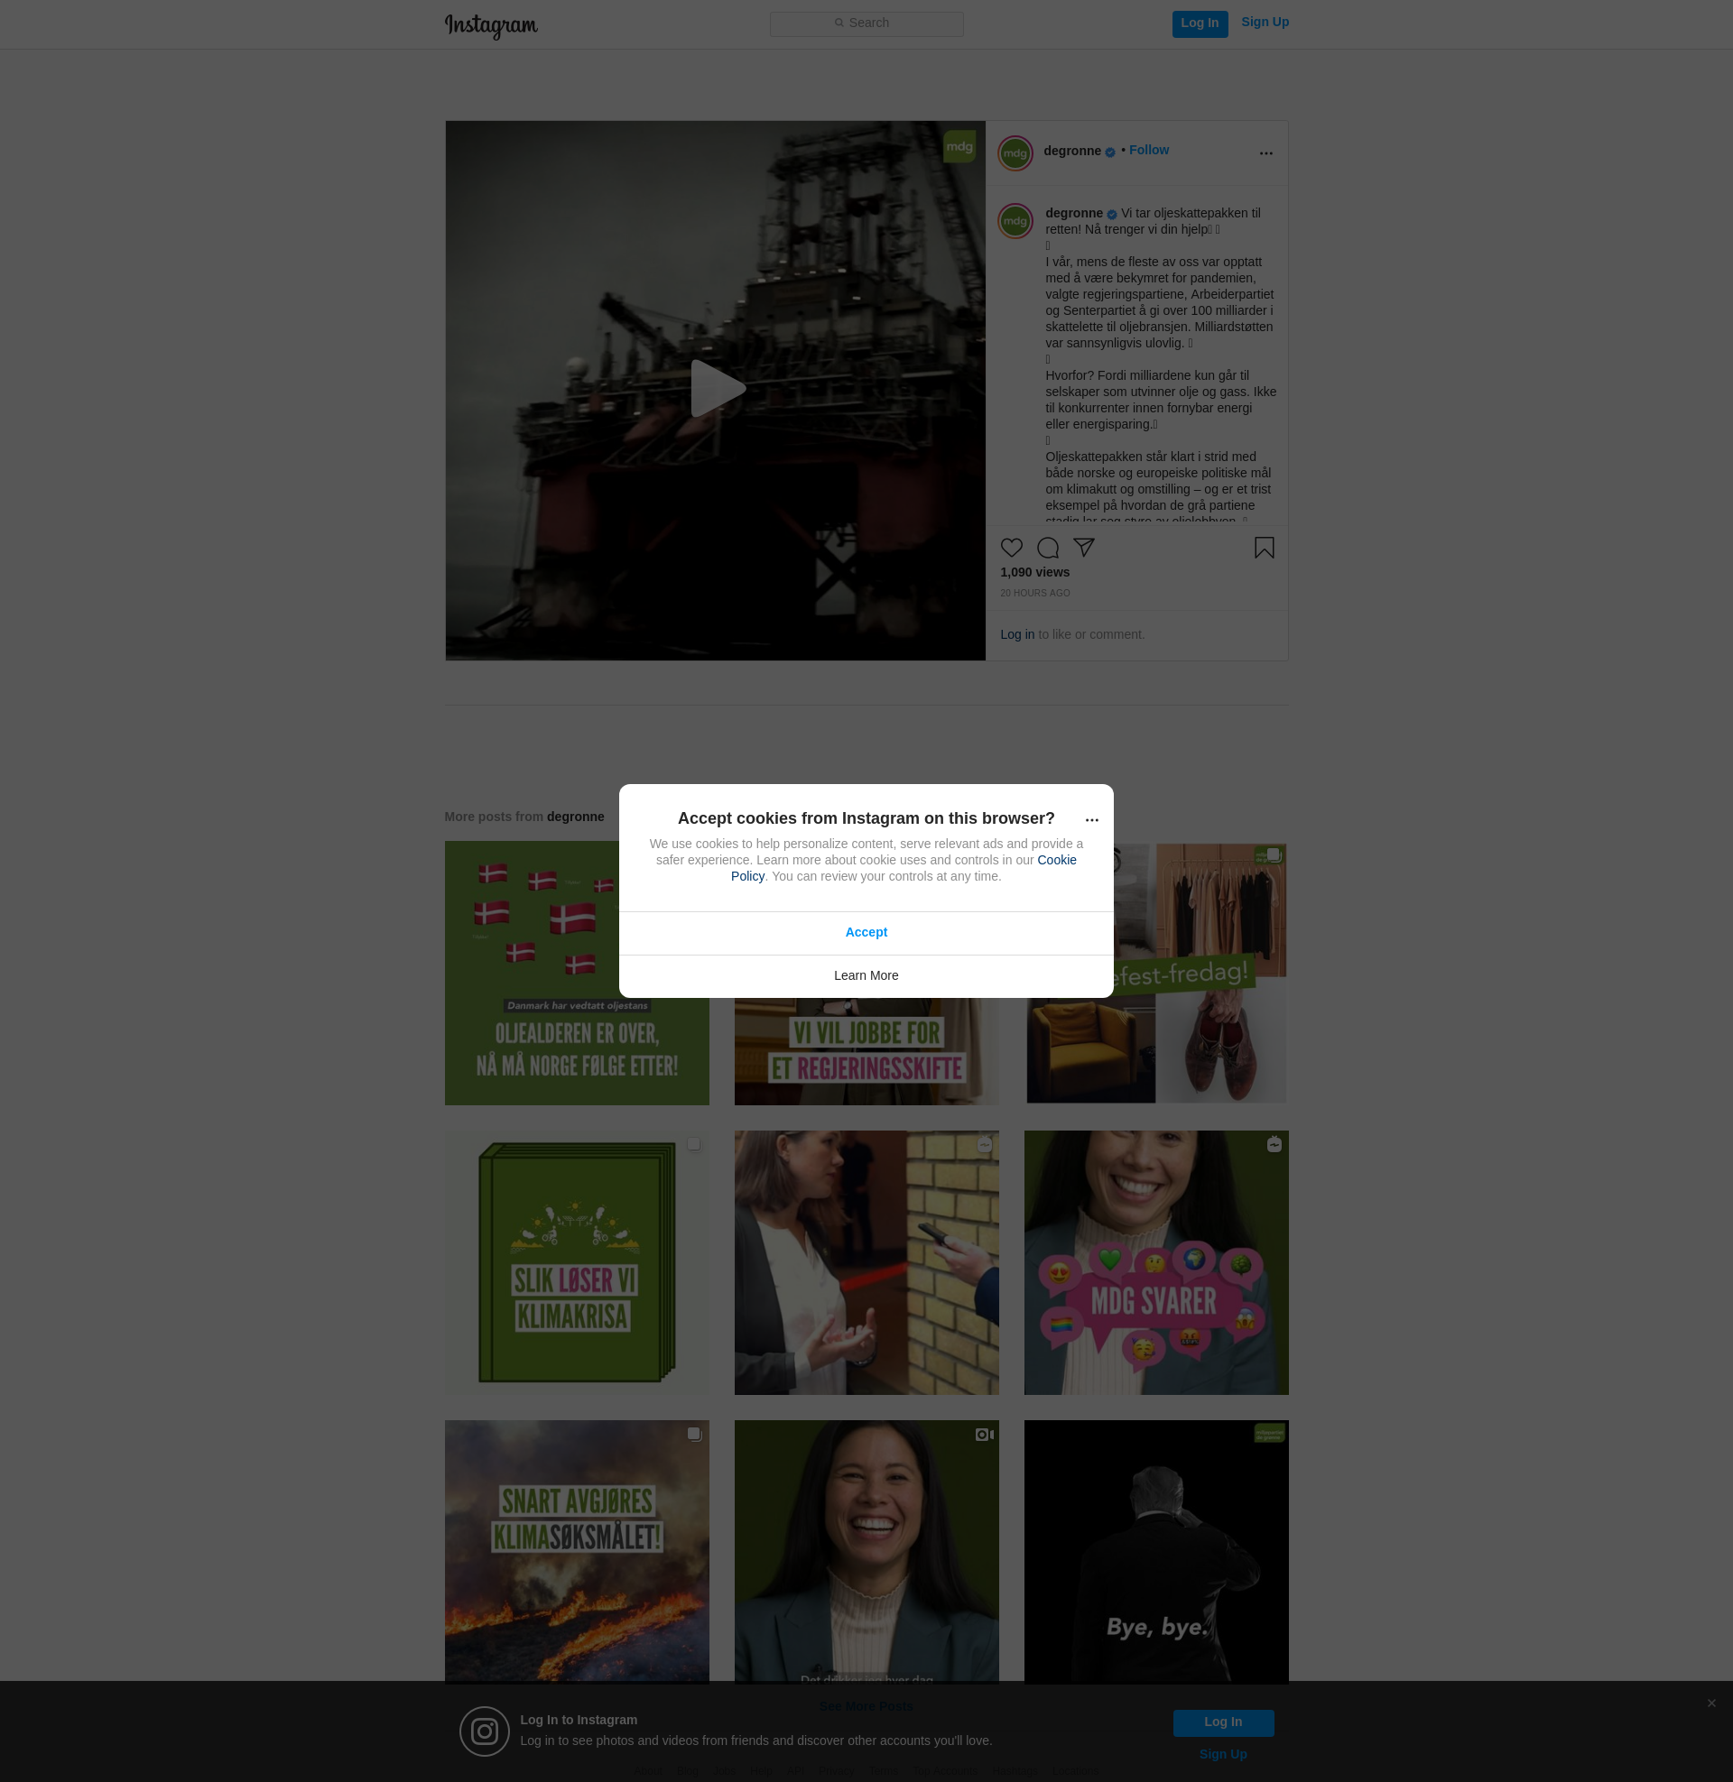The width and height of the screenshot is (1733, 1782).
Task: Click the Log In button in header
Action: (1200, 23)
